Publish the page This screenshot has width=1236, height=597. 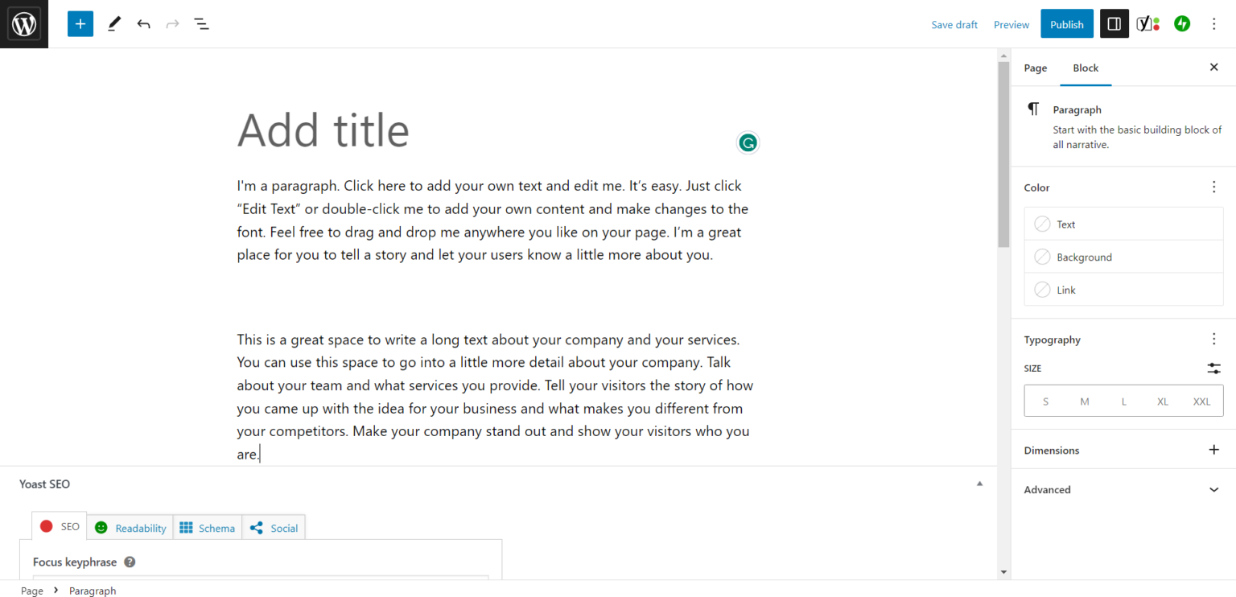(x=1066, y=23)
